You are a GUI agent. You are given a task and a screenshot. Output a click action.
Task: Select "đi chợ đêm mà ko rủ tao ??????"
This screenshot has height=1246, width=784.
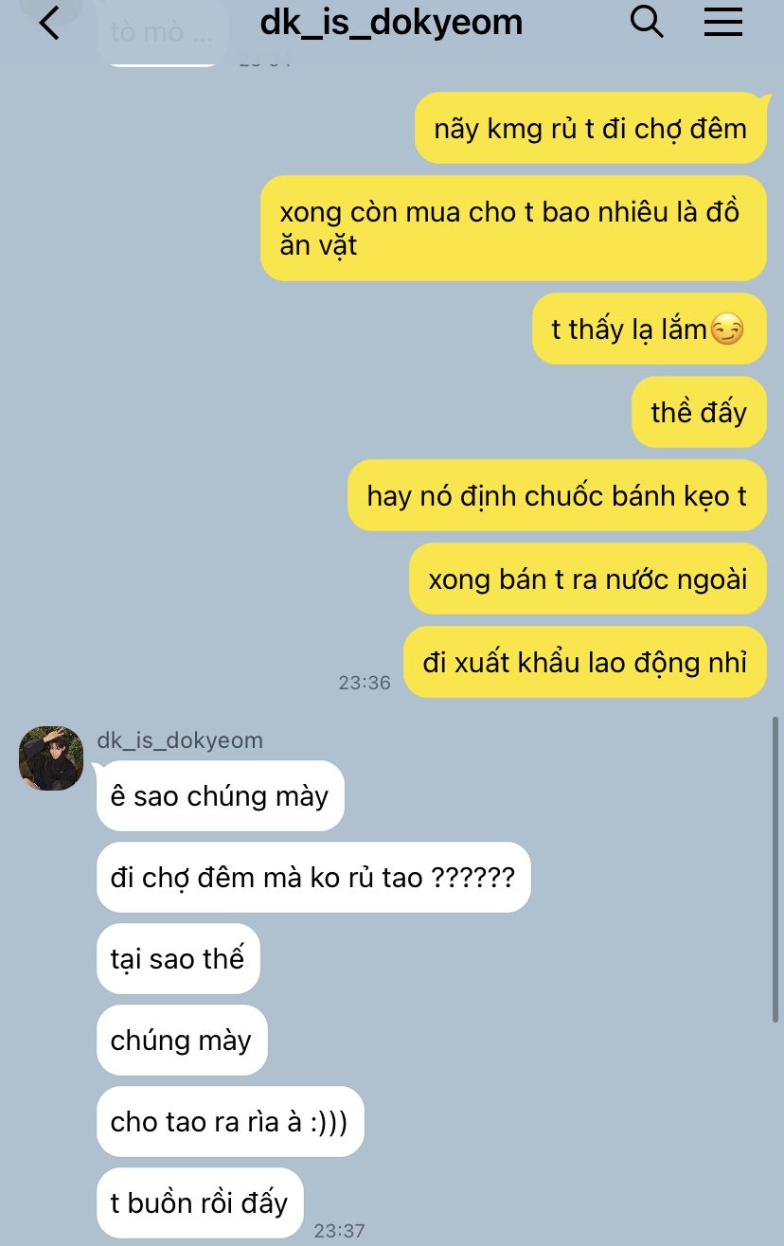tap(313, 878)
